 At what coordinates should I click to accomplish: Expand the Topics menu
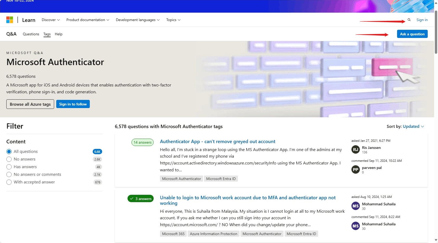173,20
